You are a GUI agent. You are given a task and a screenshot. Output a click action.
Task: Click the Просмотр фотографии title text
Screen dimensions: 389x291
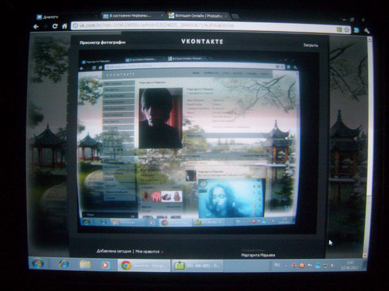(103, 42)
